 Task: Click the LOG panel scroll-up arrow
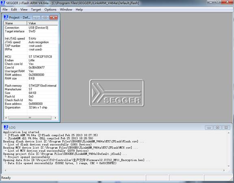(228, 133)
